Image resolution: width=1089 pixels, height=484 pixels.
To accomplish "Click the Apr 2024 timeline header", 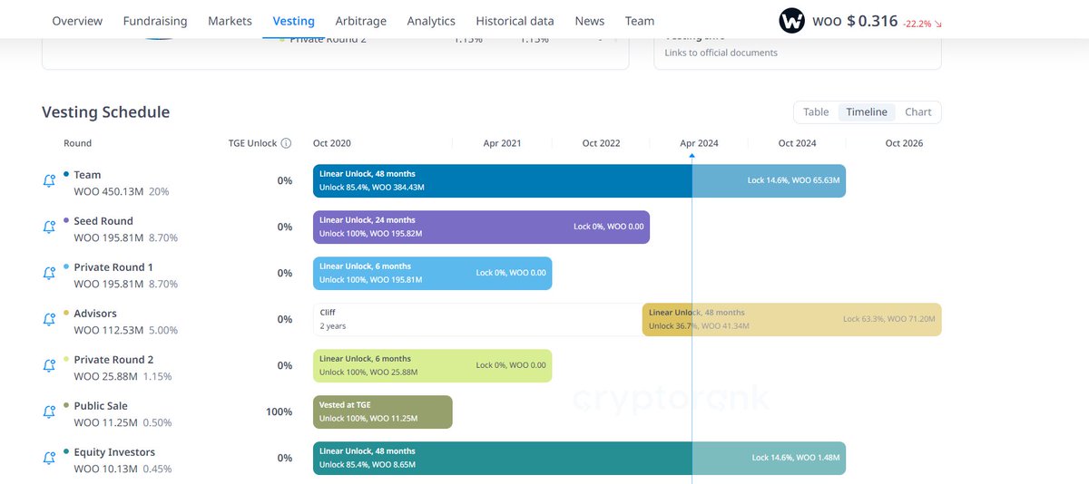I will (699, 143).
